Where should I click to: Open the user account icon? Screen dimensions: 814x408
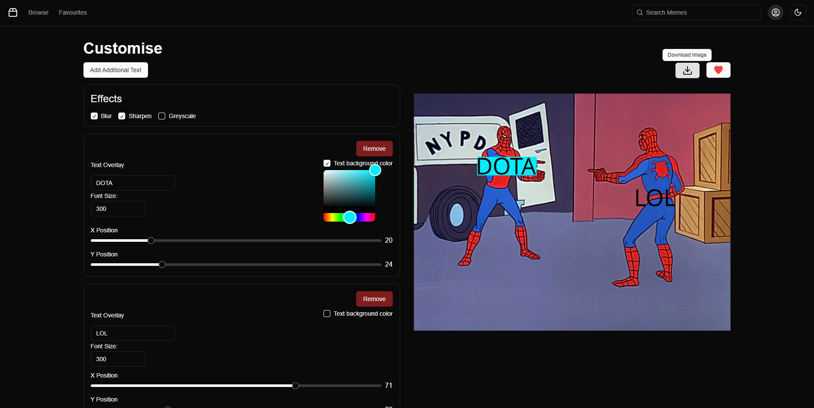(x=776, y=12)
